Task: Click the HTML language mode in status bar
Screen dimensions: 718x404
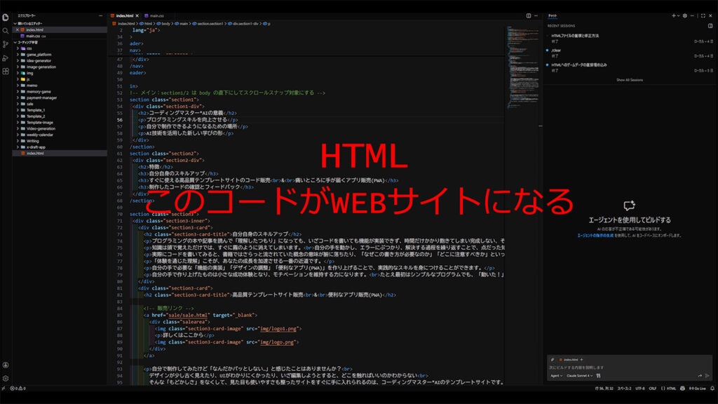Action: click(x=671, y=388)
